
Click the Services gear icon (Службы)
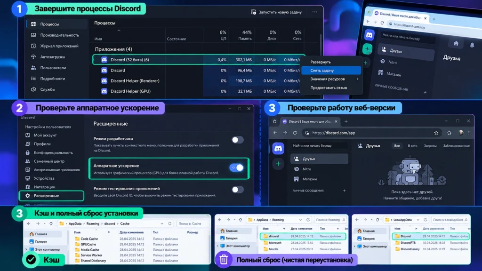(x=33, y=89)
